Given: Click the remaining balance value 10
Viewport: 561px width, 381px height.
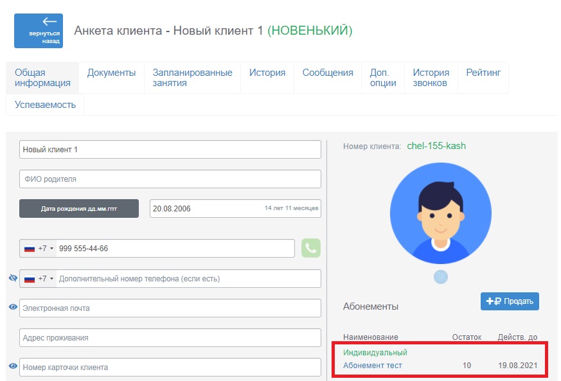Looking at the screenshot, I should click(x=467, y=366).
